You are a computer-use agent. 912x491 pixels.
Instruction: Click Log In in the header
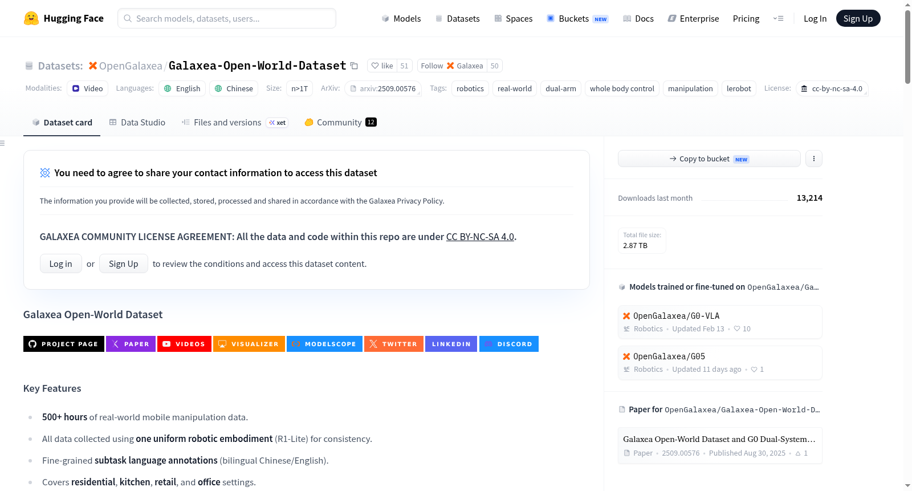tap(815, 19)
